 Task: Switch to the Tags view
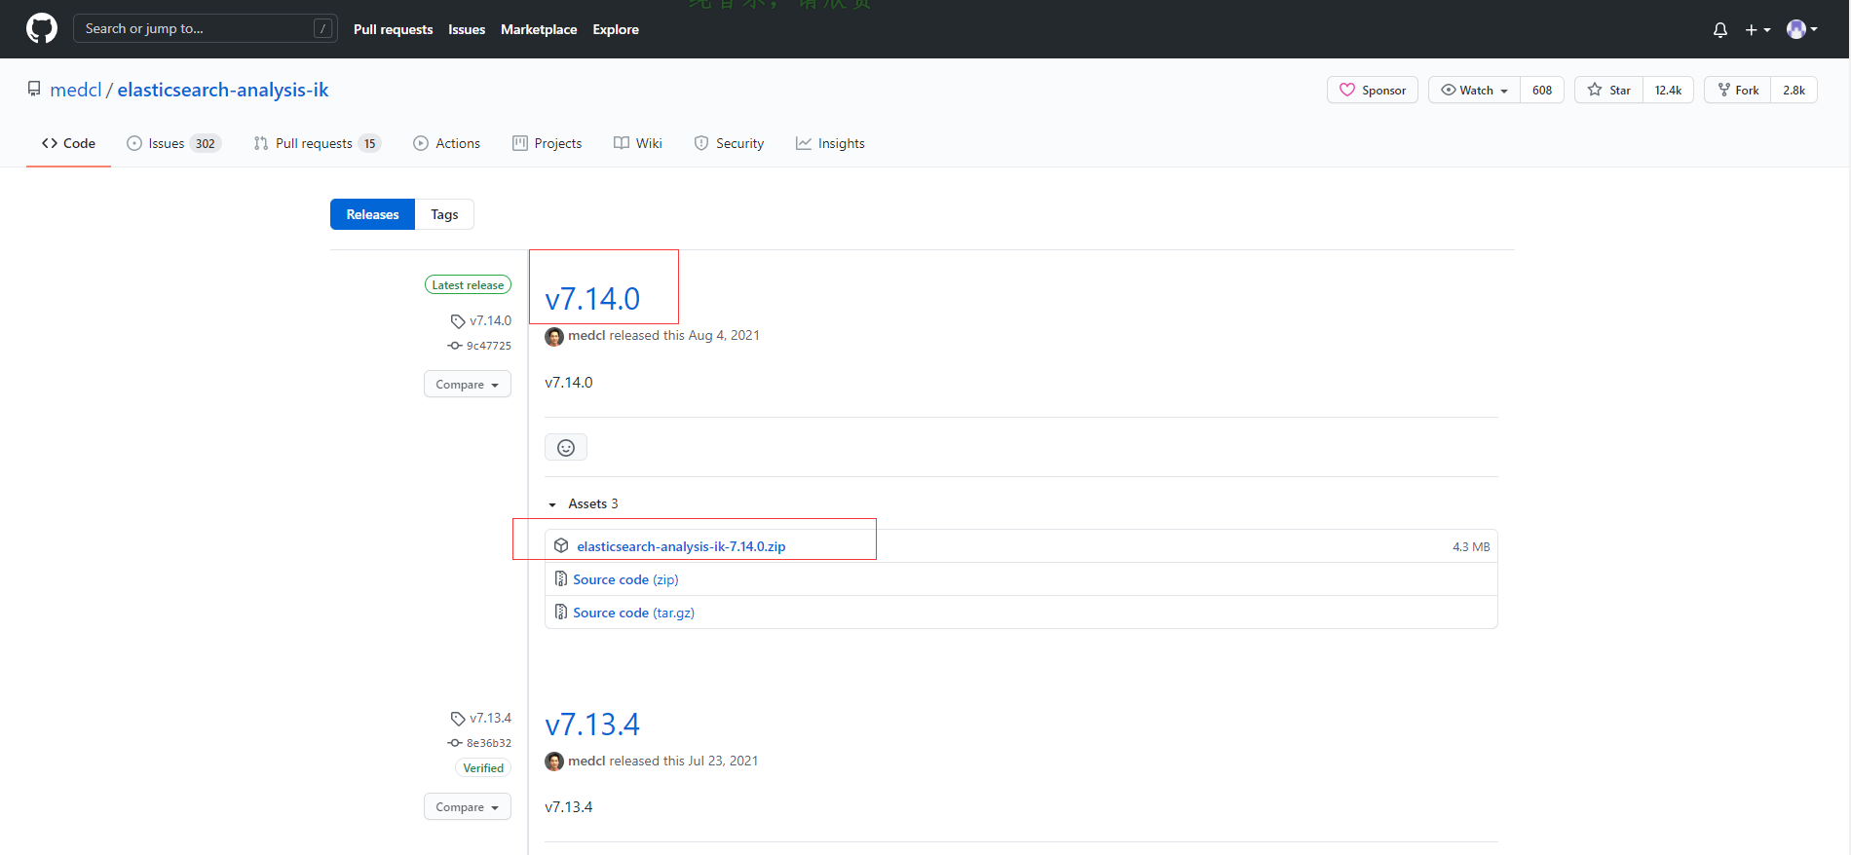(444, 214)
